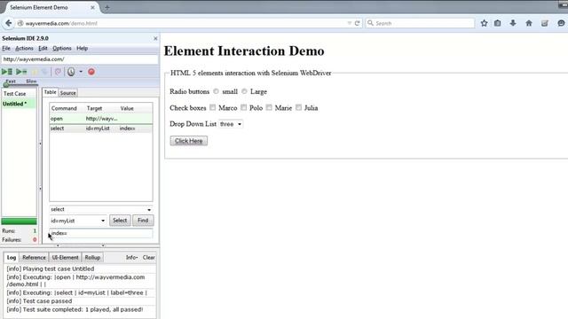Viewport: 568px width, 319px height.
Task: Open the Actions menu
Action: click(24, 48)
